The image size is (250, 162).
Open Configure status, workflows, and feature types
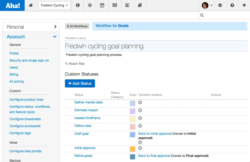(x=30, y=109)
